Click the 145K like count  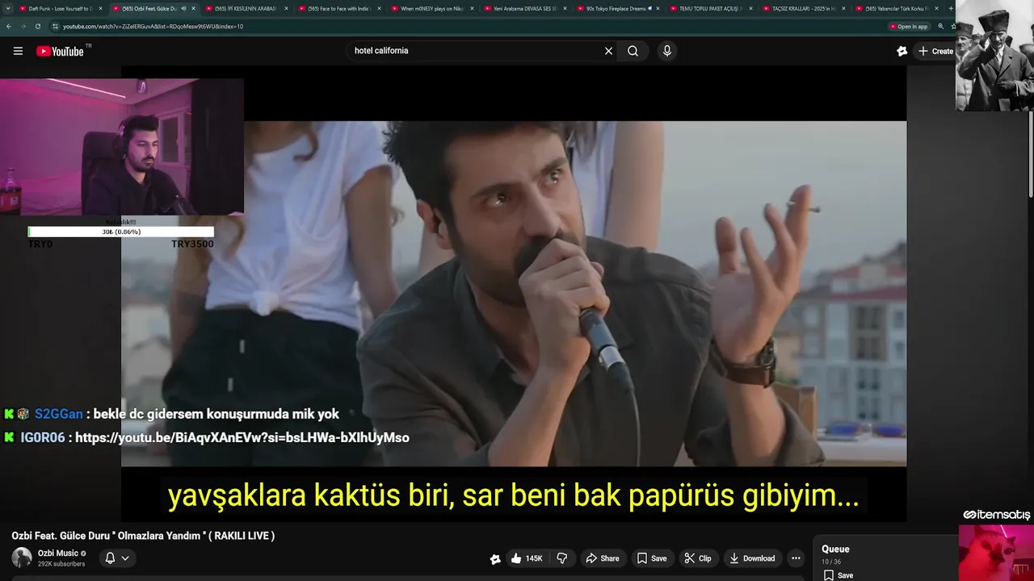[x=534, y=558]
